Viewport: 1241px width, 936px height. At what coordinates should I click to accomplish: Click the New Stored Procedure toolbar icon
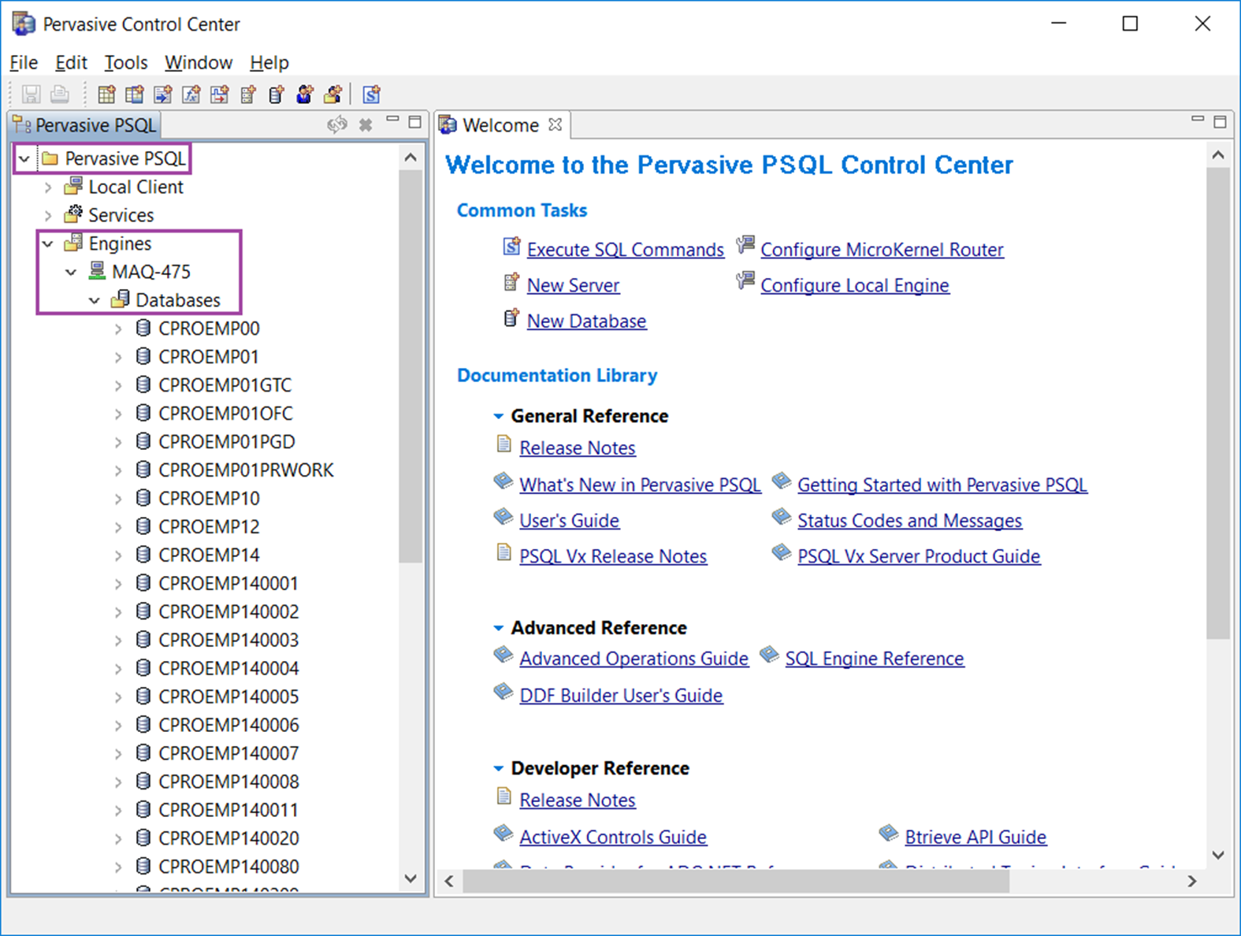click(163, 95)
